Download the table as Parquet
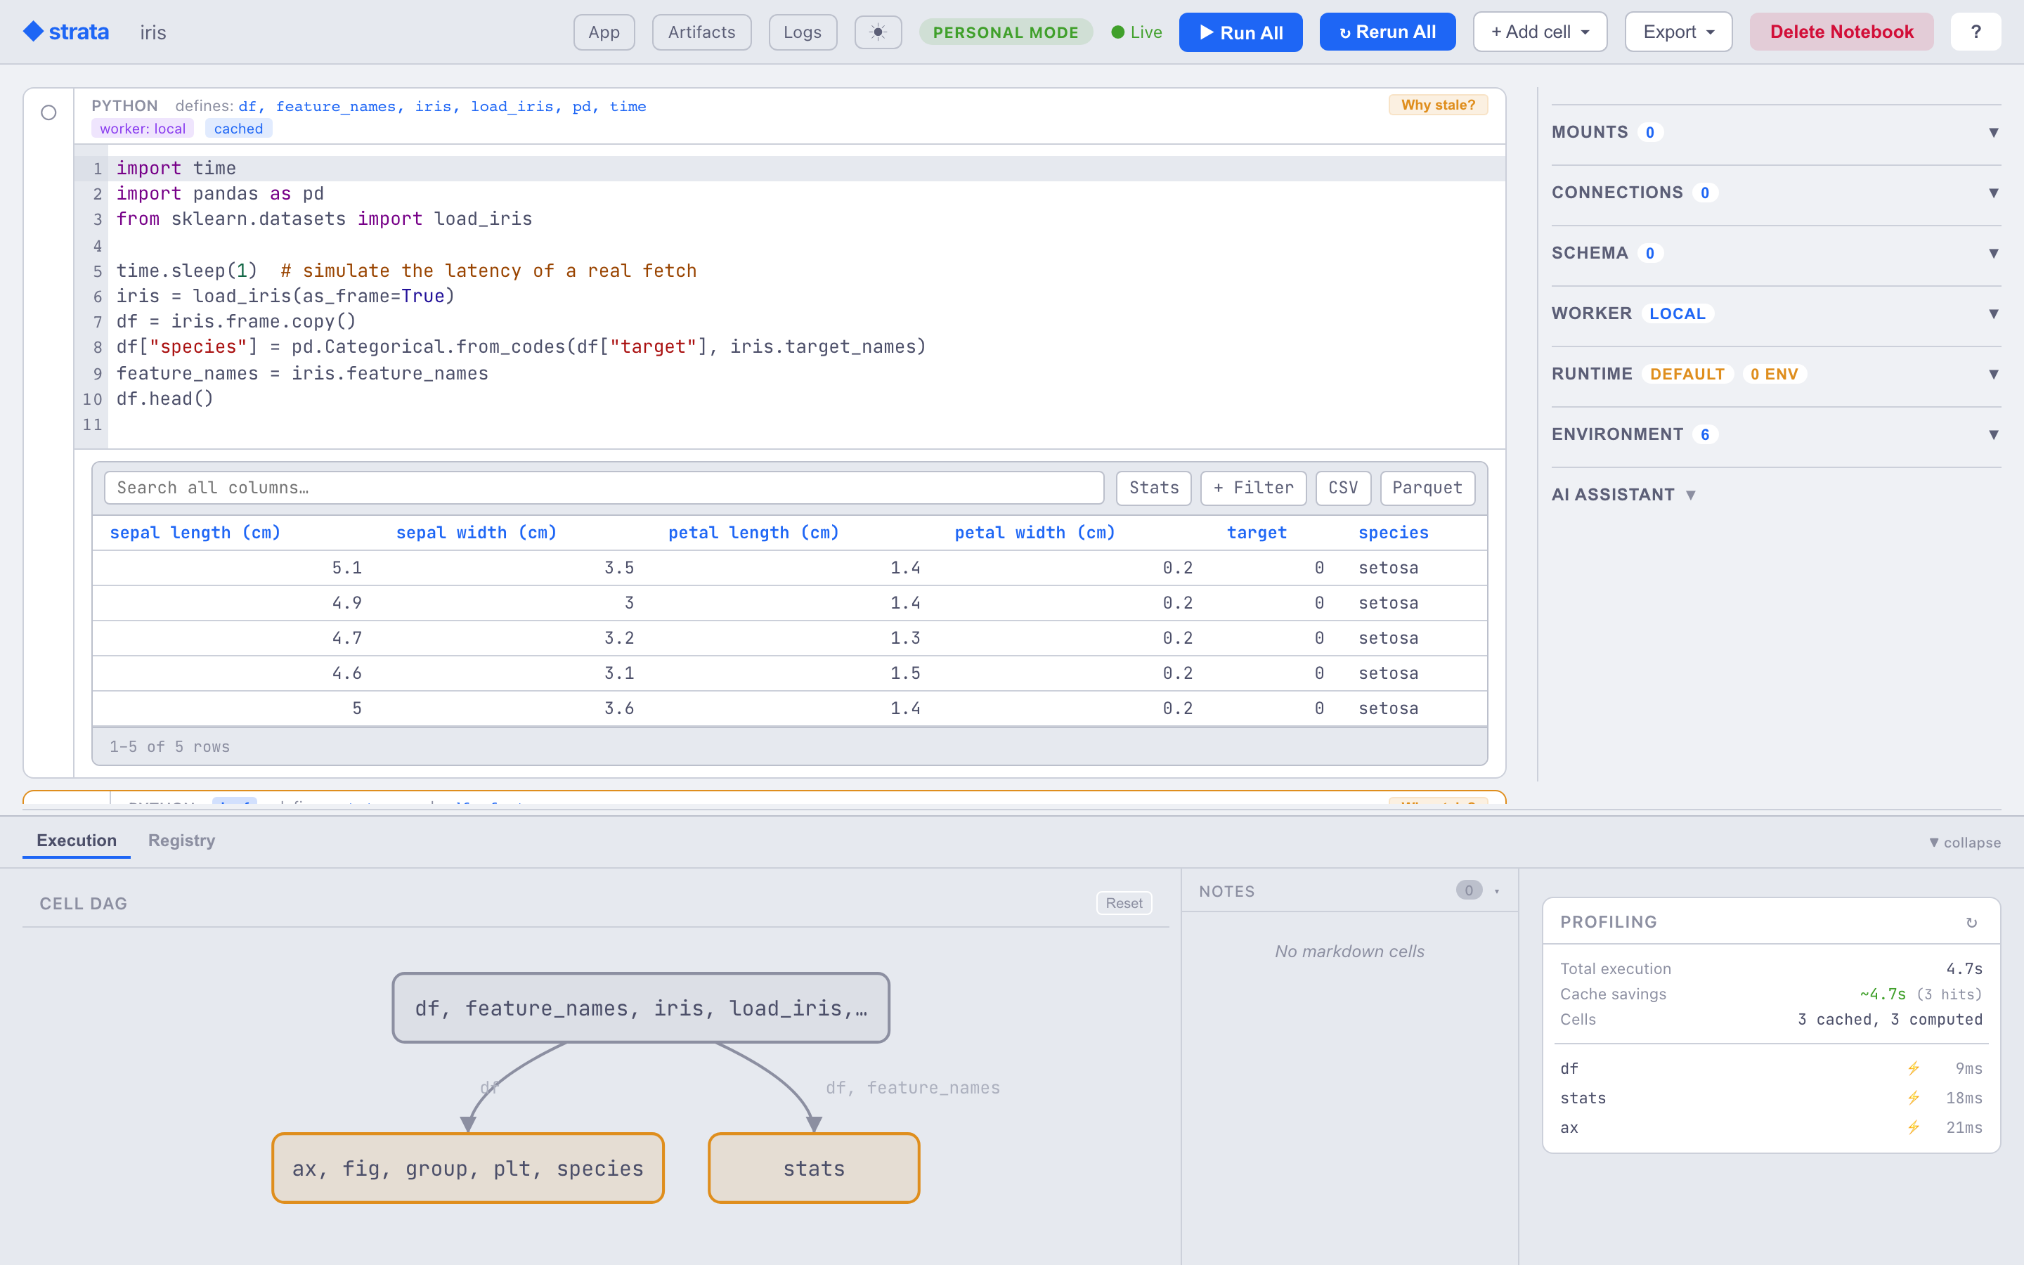Image resolution: width=2024 pixels, height=1265 pixels. point(1427,488)
